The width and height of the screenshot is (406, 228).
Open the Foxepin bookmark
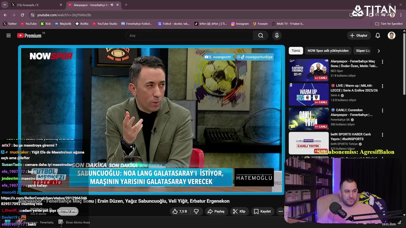tap(260, 24)
